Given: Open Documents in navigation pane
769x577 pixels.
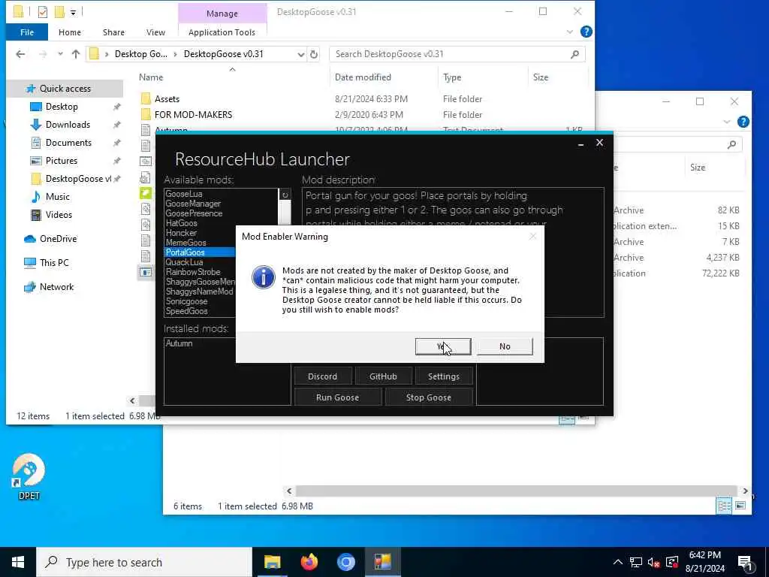Looking at the screenshot, I should tap(68, 143).
